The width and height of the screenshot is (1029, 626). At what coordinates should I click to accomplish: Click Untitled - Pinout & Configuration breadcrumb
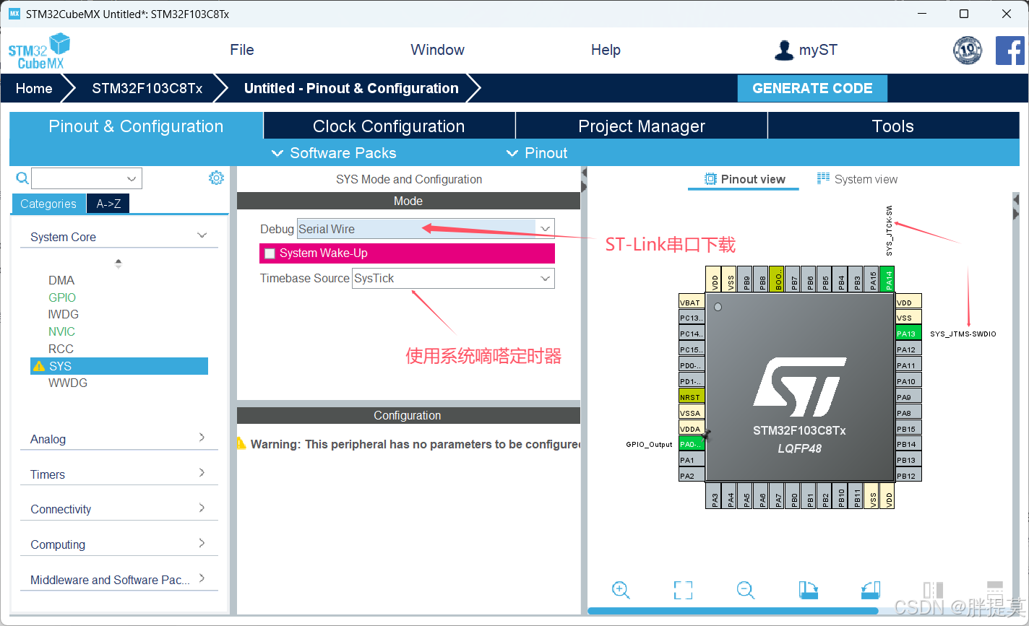pos(351,88)
